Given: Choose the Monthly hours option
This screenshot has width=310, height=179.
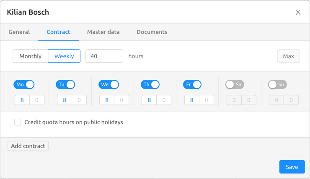Looking at the screenshot, I should (31, 56).
